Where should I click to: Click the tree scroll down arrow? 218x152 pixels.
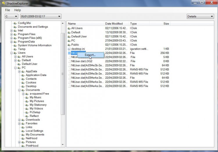(63, 145)
